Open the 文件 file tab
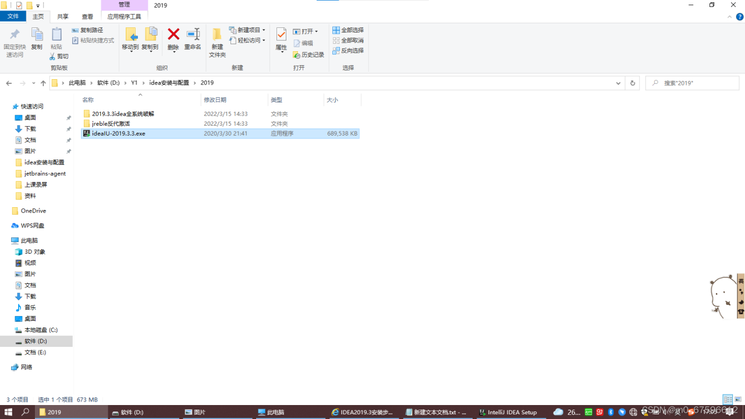The height and width of the screenshot is (419, 745). coord(13,17)
